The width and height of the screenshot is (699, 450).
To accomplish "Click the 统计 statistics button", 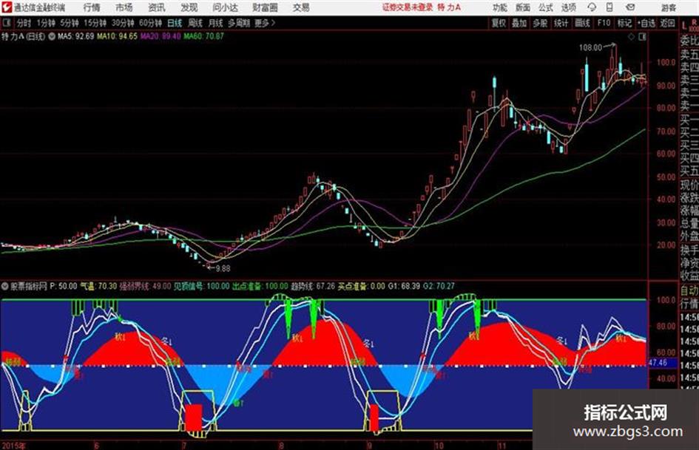I will (561, 23).
